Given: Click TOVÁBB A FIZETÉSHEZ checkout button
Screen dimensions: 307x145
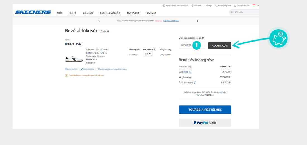Looking at the screenshot, I should [x=205, y=110].
